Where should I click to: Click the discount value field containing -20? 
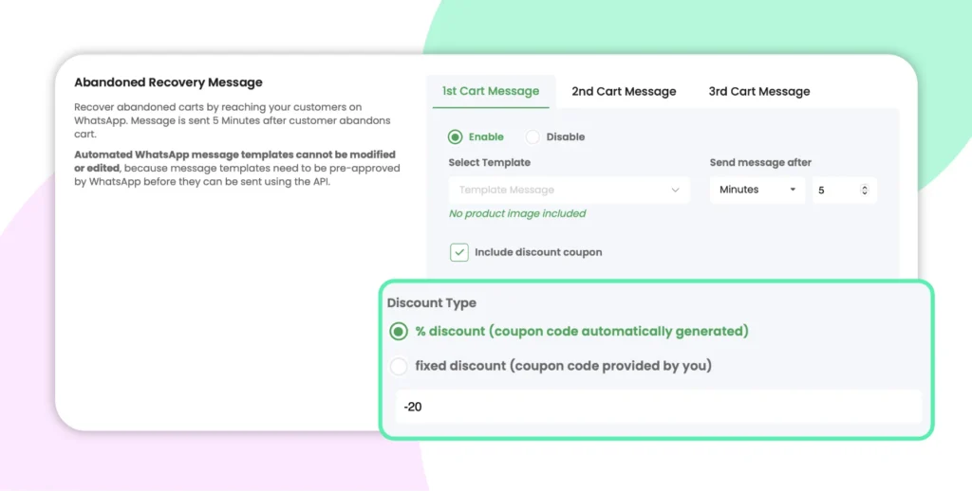658,407
